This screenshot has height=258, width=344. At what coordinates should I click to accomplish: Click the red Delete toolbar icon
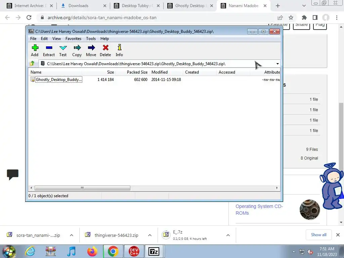tap(105, 50)
